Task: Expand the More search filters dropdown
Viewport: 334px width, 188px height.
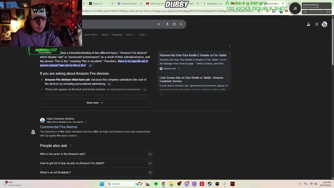Action: (130, 34)
